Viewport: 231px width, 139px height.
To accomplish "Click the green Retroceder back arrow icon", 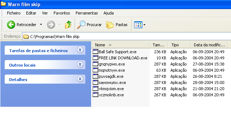I will pos(11,25).
